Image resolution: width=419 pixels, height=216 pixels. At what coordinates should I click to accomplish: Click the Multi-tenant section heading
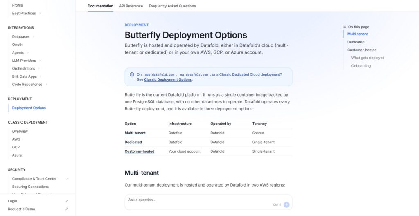point(142,173)
